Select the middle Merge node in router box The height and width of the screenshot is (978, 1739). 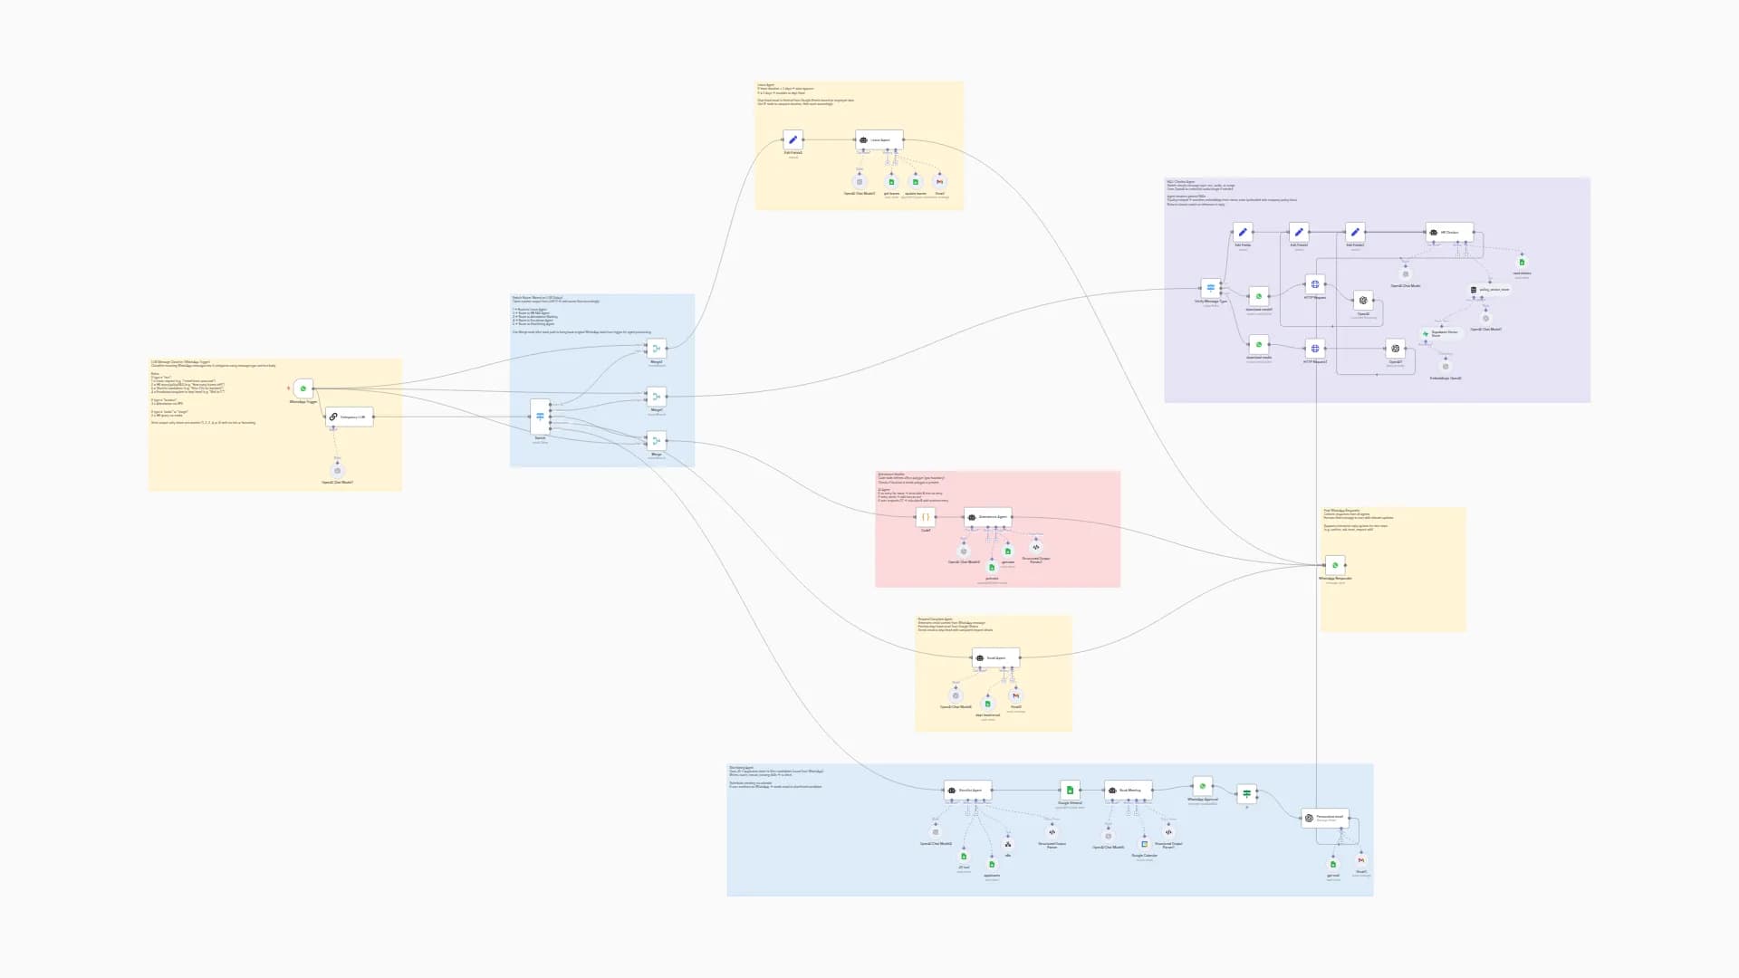(x=657, y=397)
